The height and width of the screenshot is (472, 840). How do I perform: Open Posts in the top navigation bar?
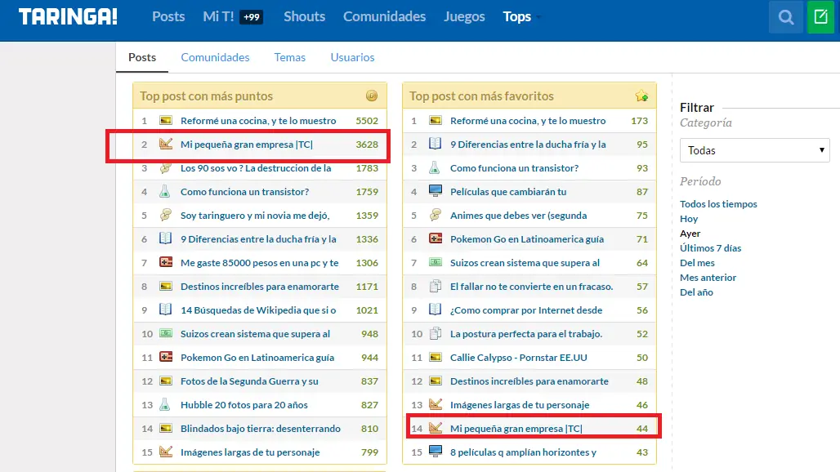tap(168, 16)
